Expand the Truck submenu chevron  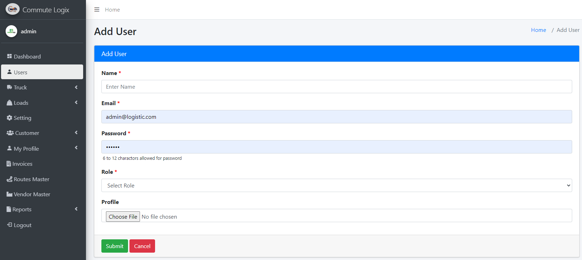click(x=76, y=87)
